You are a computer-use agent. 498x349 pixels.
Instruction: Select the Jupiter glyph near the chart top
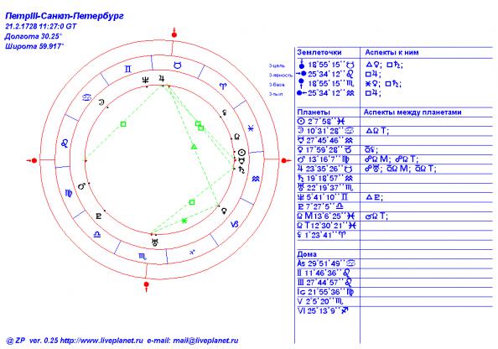pyautogui.click(x=162, y=78)
